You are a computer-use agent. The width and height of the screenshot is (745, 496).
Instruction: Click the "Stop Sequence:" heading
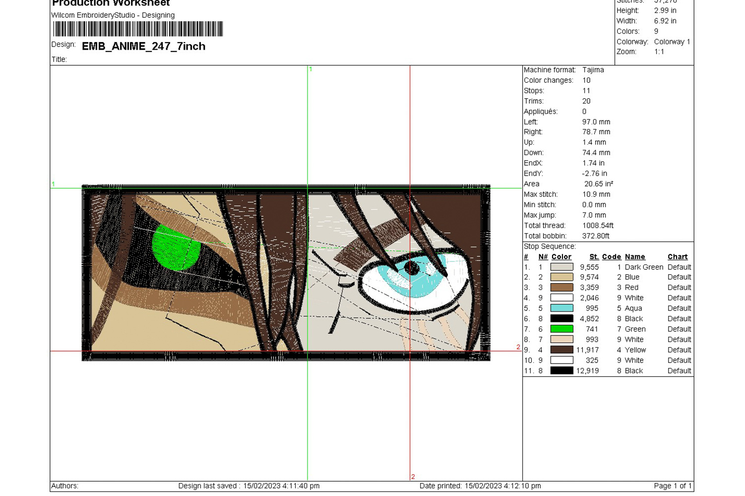tap(550, 247)
